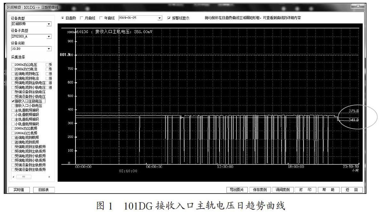Click the 采集选择 section label
This screenshot has width=384, height=212.
point(18,57)
